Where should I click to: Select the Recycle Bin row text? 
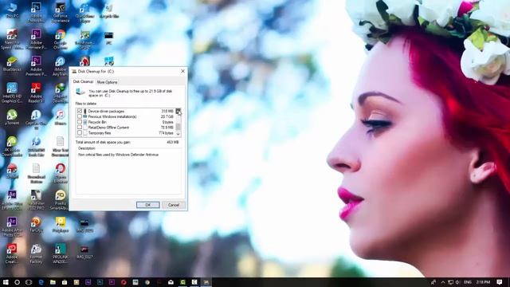[x=97, y=122]
